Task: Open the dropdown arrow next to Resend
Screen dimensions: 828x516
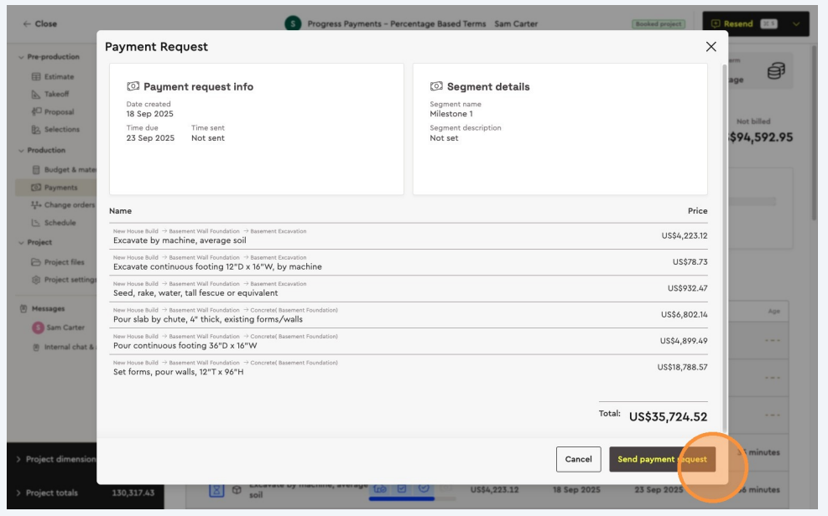Action: (x=796, y=23)
